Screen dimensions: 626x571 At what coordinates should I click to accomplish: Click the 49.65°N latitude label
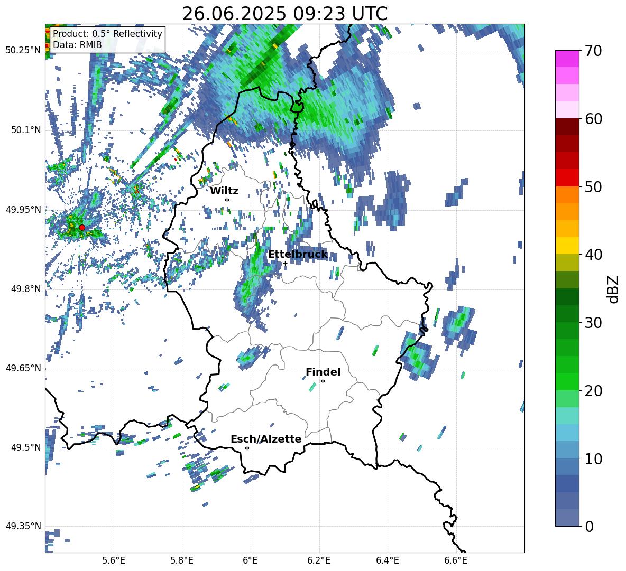[x=23, y=368]
